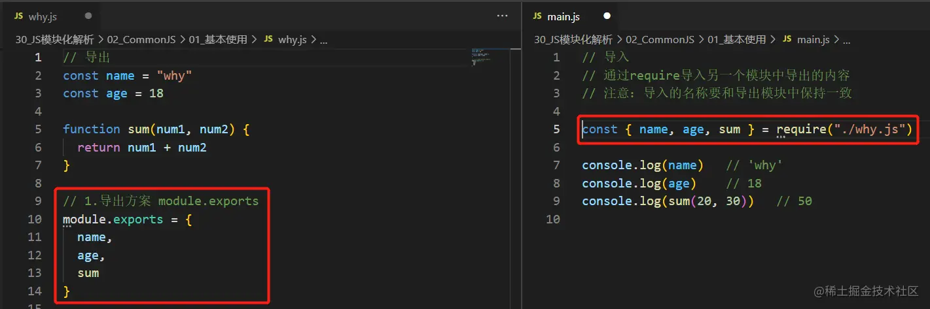Click the "// 1.导出方案 module.exports" comment
The height and width of the screenshot is (309, 930).
pyautogui.click(x=161, y=201)
